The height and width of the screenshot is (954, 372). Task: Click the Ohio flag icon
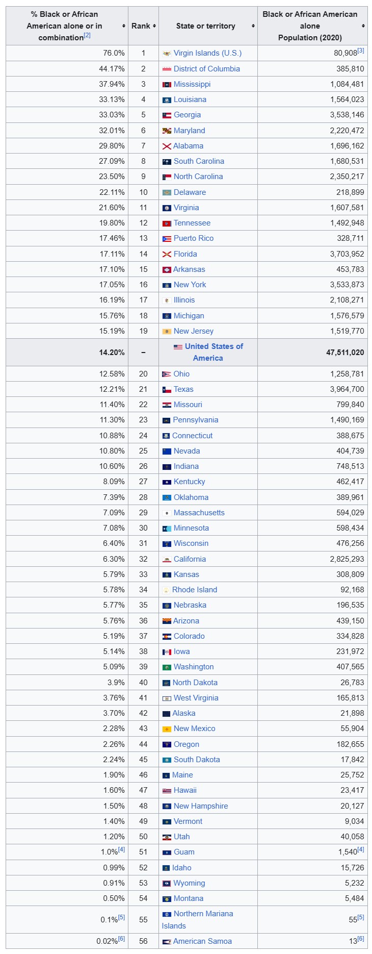[x=167, y=374]
